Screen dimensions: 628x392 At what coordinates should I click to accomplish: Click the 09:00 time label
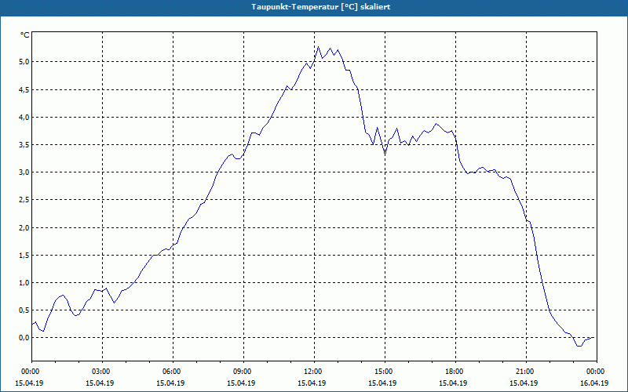pos(243,372)
